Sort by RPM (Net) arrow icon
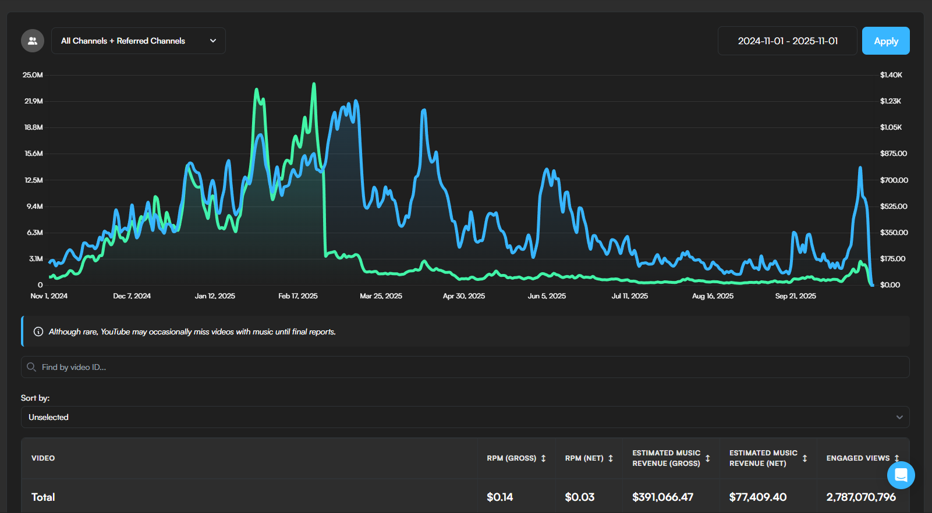Image resolution: width=932 pixels, height=513 pixels. pos(611,458)
